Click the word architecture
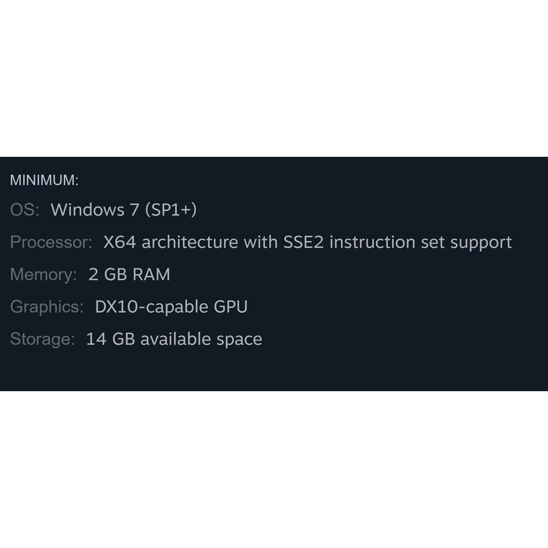 (189, 242)
